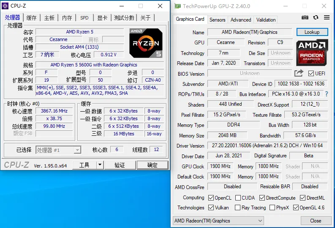Image resolution: width=335 pixels, height=228 pixels.
Task: Click the BIOS export share icon
Action: click(x=299, y=73)
